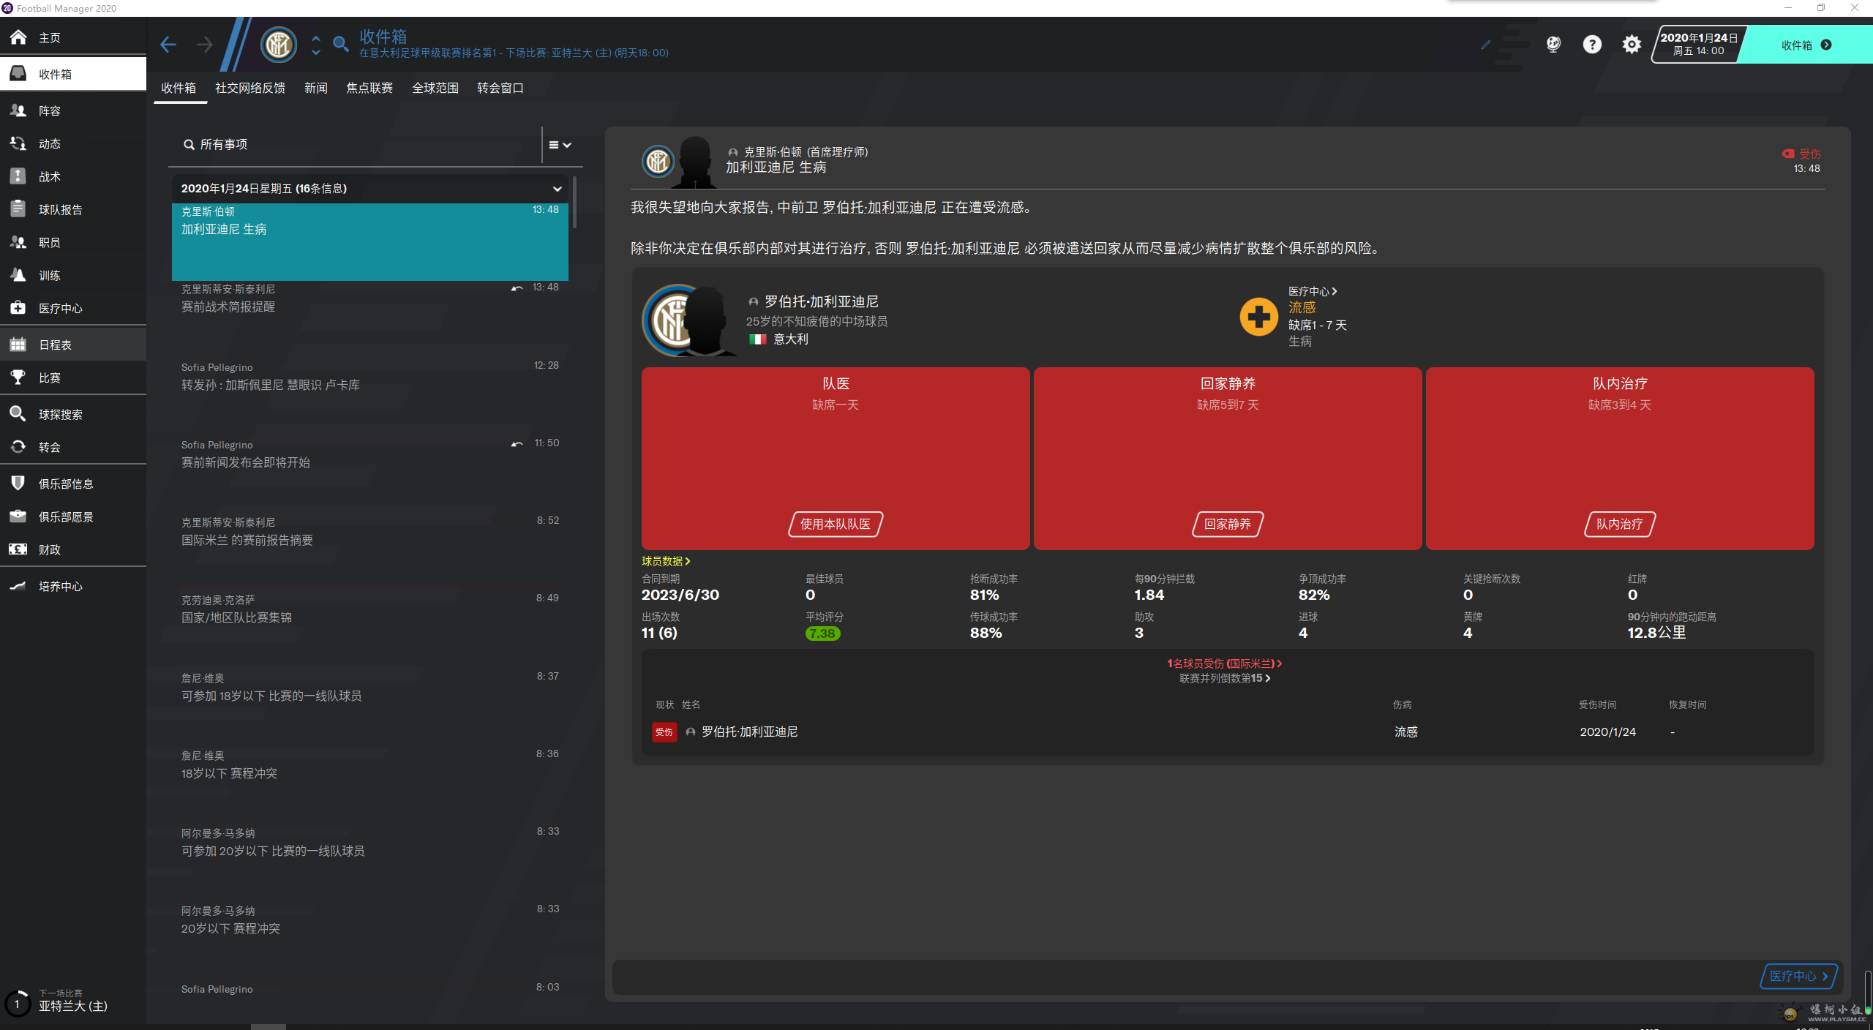
Task: Click the 医疗中心 button at bottom right
Action: (1798, 976)
